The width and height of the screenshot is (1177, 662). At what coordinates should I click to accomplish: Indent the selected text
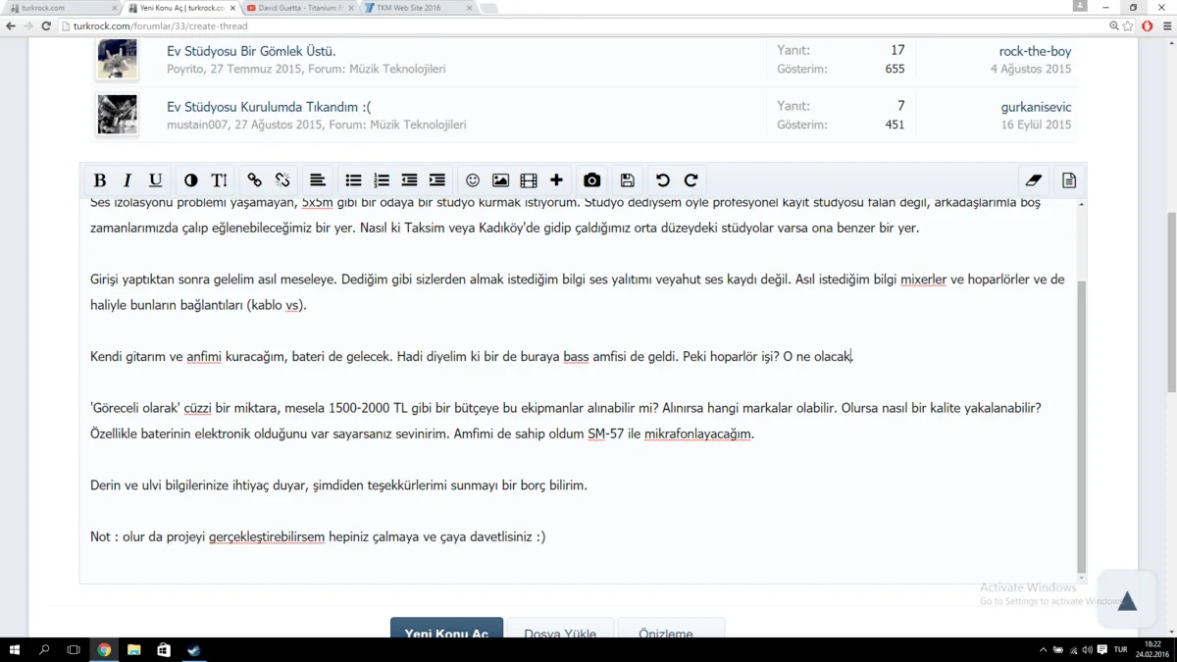pos(437,180)
